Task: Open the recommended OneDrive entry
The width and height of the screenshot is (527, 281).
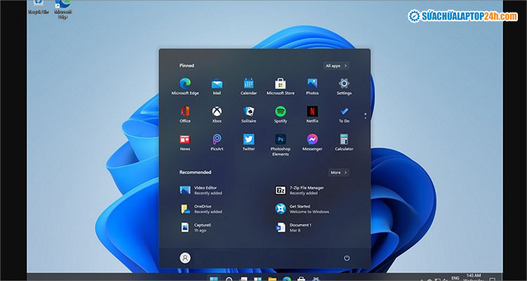Action: click(201, 209)
